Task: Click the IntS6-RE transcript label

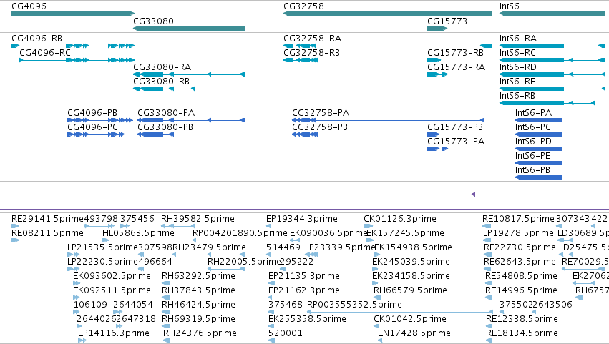Action: coord(517,82)
